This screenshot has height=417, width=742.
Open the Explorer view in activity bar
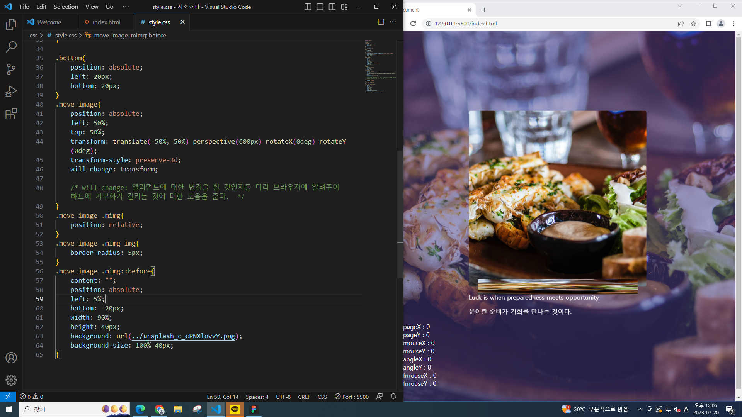coord(11,25)
